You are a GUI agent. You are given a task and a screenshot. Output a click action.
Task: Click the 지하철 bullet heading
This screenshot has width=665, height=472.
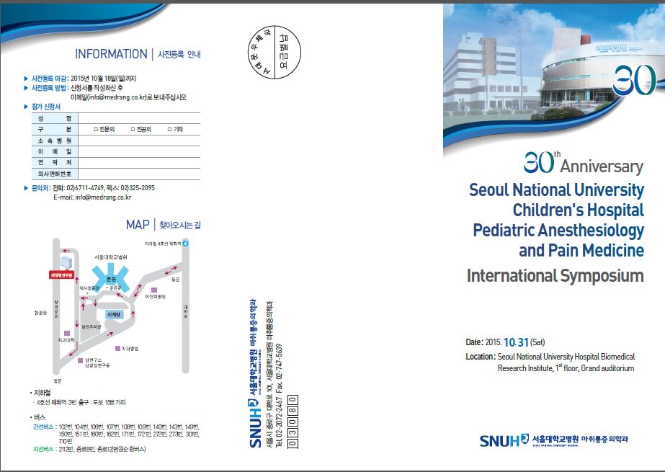click(40, 393)
